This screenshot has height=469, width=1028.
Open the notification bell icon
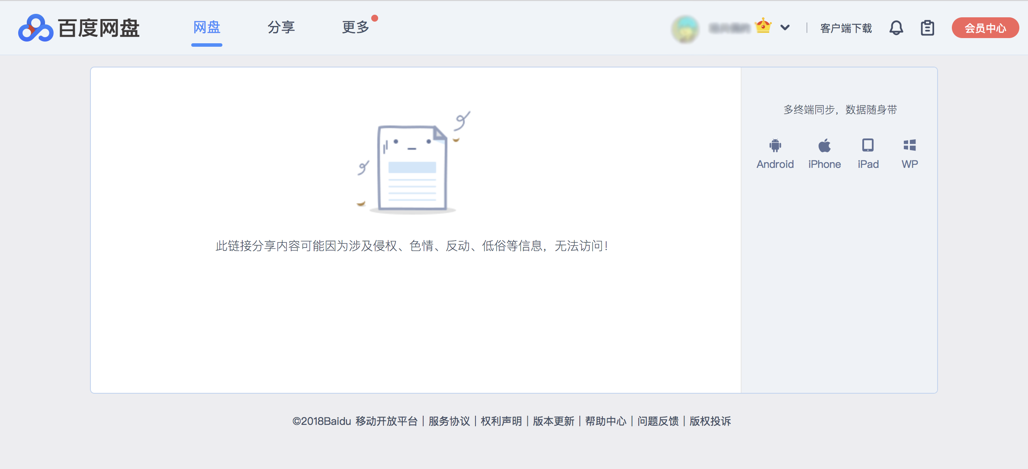(x=896, y=28)
